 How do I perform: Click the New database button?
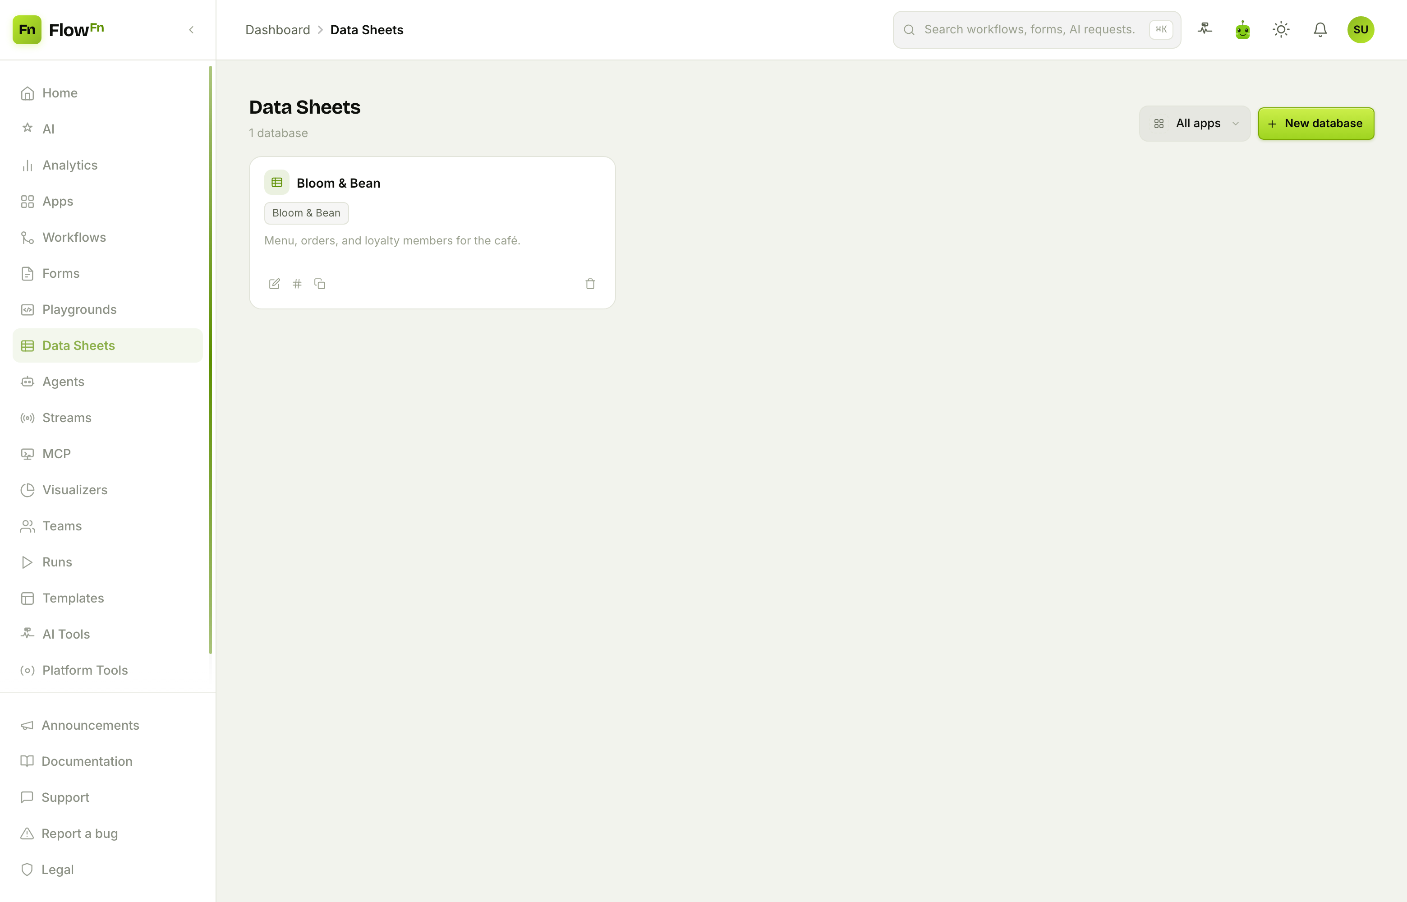coord(1315,124)
